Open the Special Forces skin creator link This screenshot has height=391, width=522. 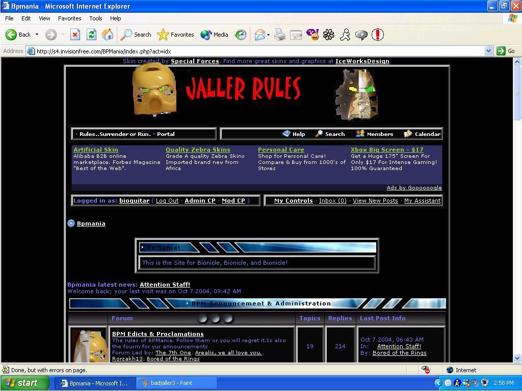pos(195,61)
